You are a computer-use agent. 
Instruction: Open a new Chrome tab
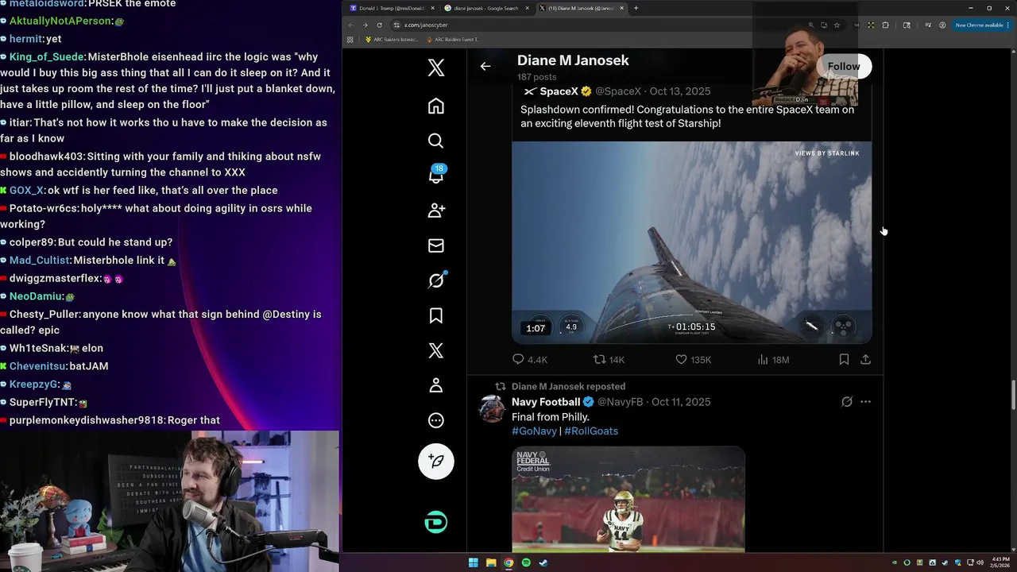point(636,8)
